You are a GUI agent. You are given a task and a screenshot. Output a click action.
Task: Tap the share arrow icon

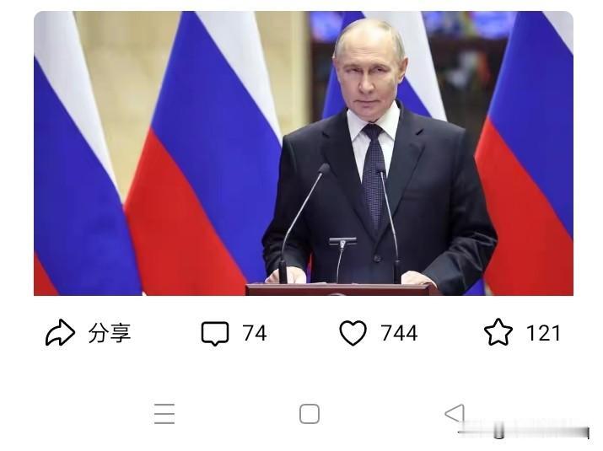click(x=60, y=333)
